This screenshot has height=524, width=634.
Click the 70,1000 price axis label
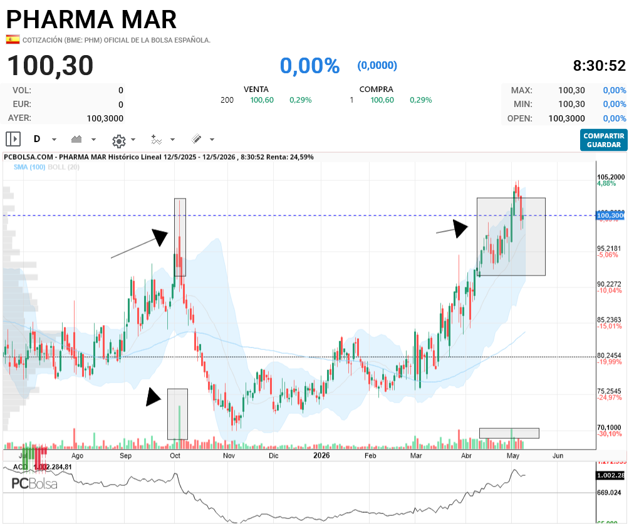609,427
